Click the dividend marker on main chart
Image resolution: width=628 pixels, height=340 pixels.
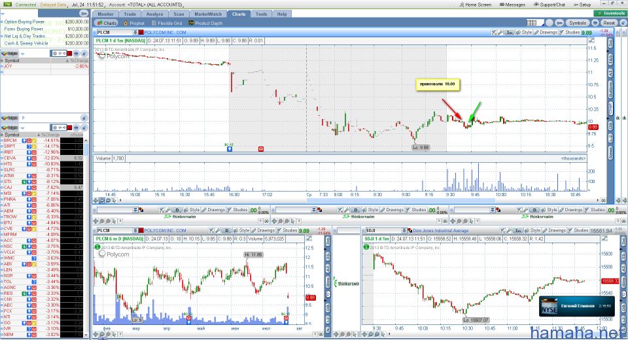coord(230,148)
